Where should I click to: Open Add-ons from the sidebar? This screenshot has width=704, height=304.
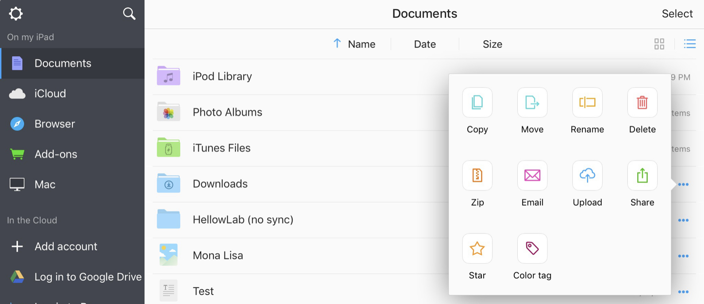pos(72,154)
